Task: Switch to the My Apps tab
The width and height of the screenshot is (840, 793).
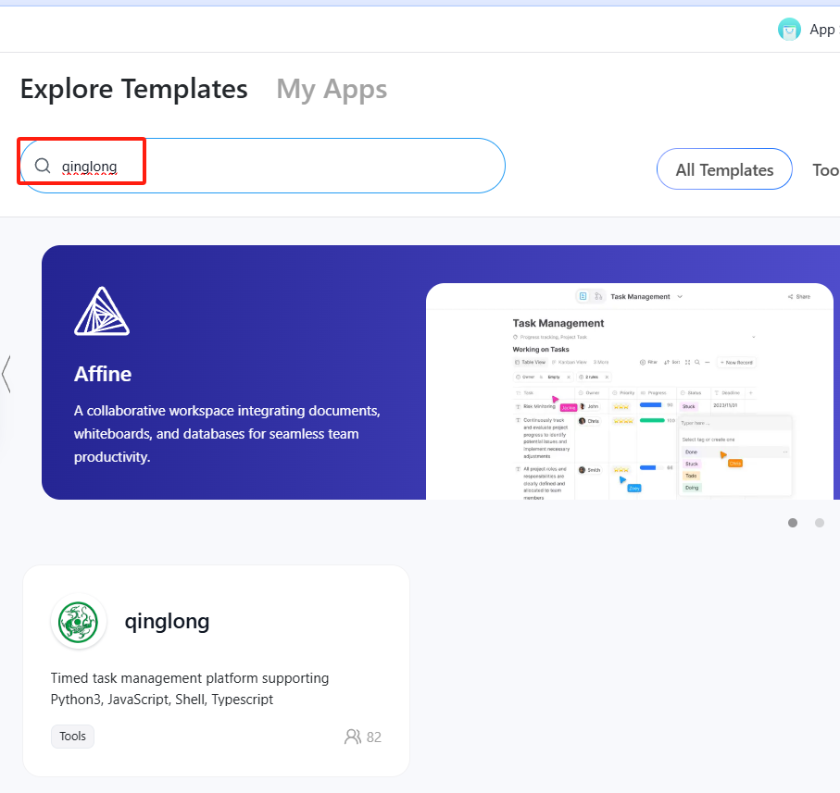Action: (x=332, y=89)
